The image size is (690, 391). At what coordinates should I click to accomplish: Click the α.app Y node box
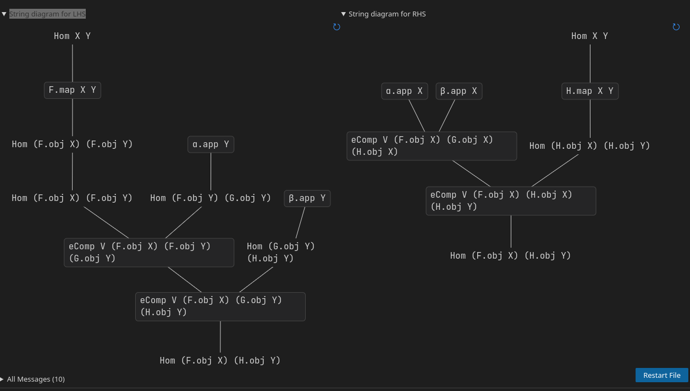click(211, 144)
